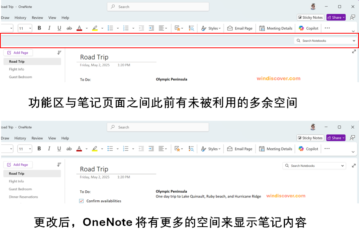Image resolution: width=359 pixels, height=237 pixels.
Task: Click sort pages icon in top window
Action: [x=59, y=53]
